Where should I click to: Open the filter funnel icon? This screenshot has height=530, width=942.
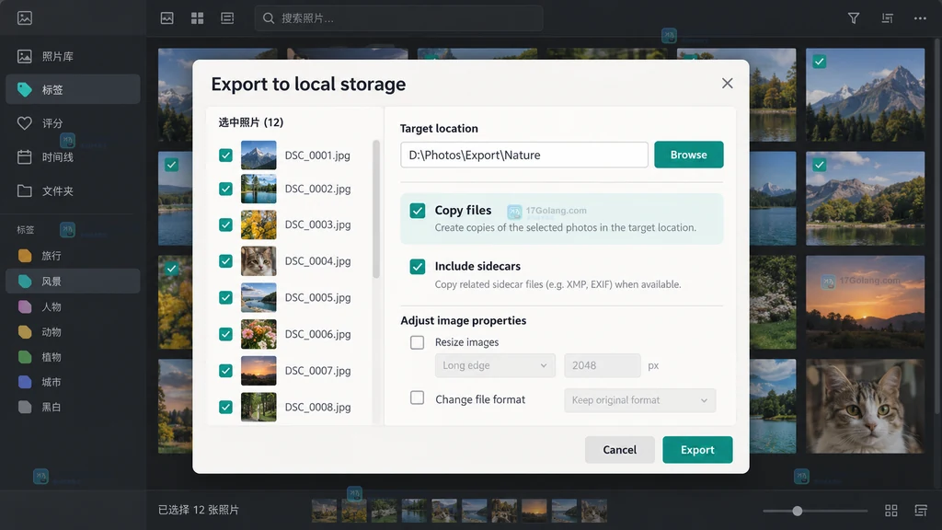point(853,18)
